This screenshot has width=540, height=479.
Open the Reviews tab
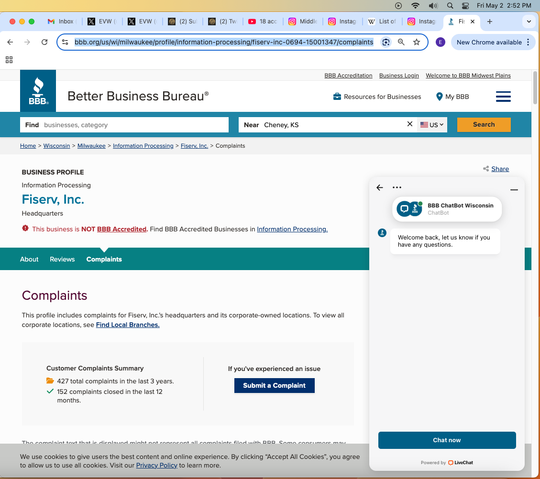[x=62, y=259]
